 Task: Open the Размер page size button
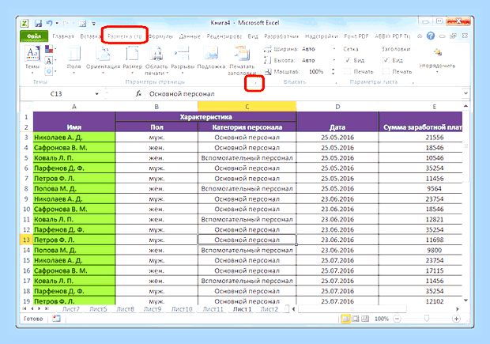click(x=132, y=60)
